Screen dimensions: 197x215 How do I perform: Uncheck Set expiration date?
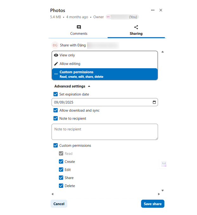pos(56,94)
